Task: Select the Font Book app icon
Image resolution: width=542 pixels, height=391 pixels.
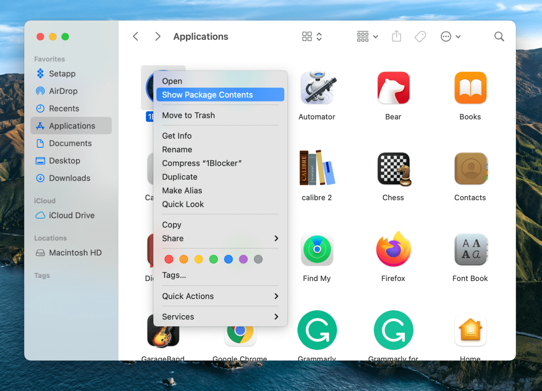Action: click(470, 250)
